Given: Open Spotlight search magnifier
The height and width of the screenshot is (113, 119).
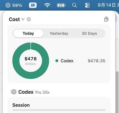Looking at the screenshot, I should tap(74, 5).
